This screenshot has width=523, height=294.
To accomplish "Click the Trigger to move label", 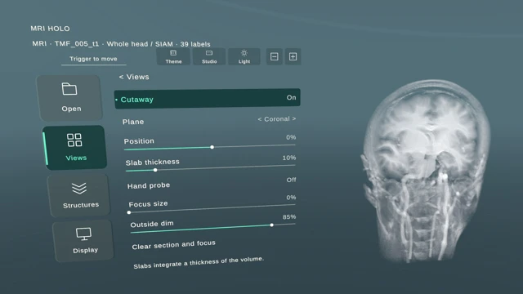I will coord(93,59).
